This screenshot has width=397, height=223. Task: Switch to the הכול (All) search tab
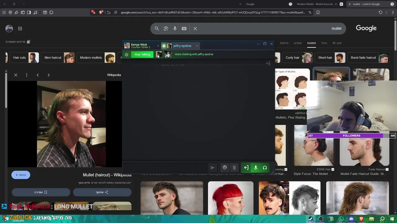pos(324,43)
